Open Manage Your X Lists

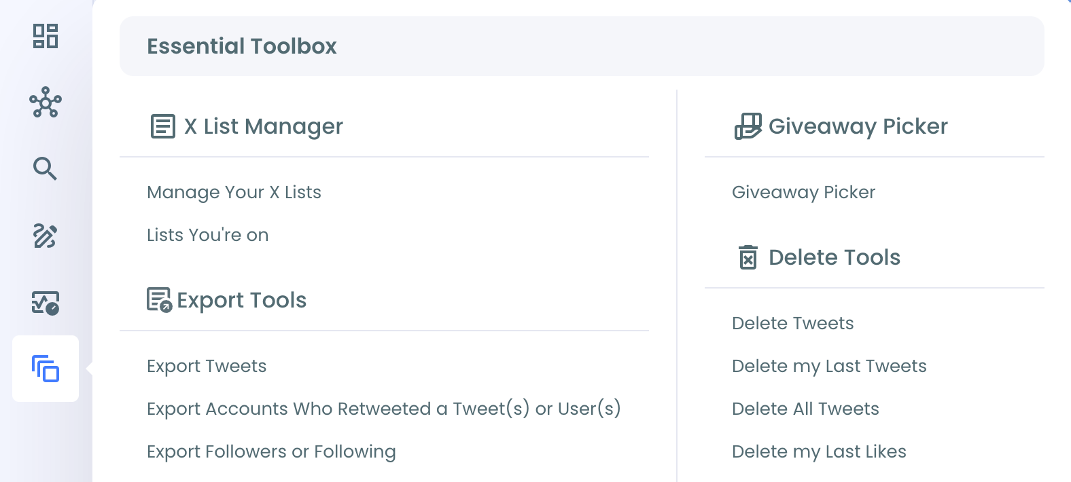point(234,192)
